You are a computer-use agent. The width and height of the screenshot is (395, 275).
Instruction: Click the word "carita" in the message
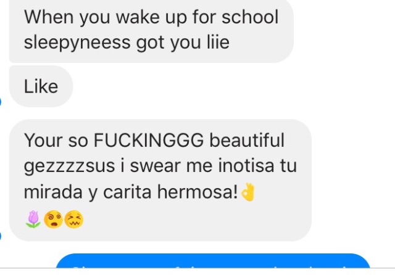point(127,192)
